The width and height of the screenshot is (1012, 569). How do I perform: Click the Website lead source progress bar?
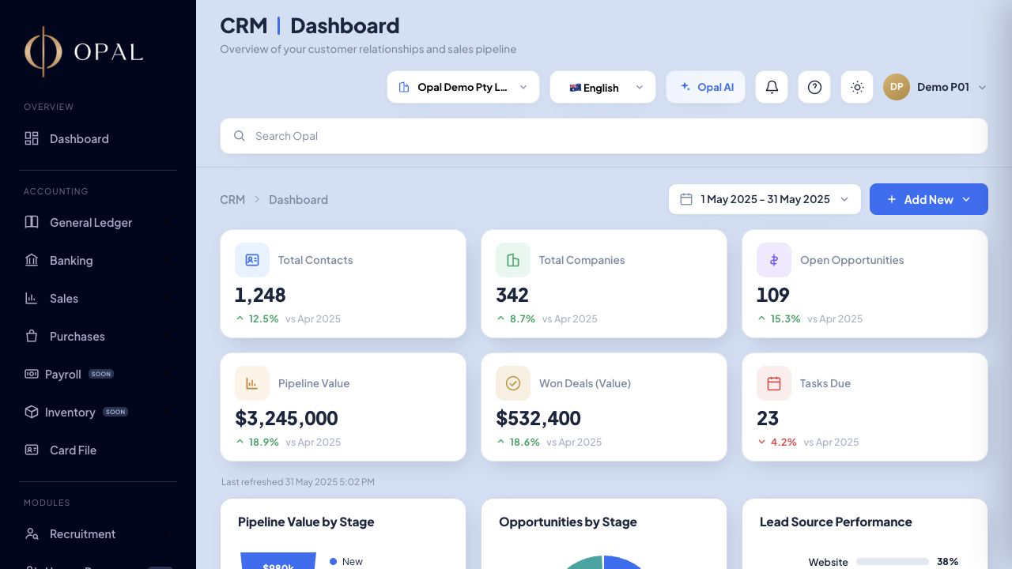click(x=893, y=562)
